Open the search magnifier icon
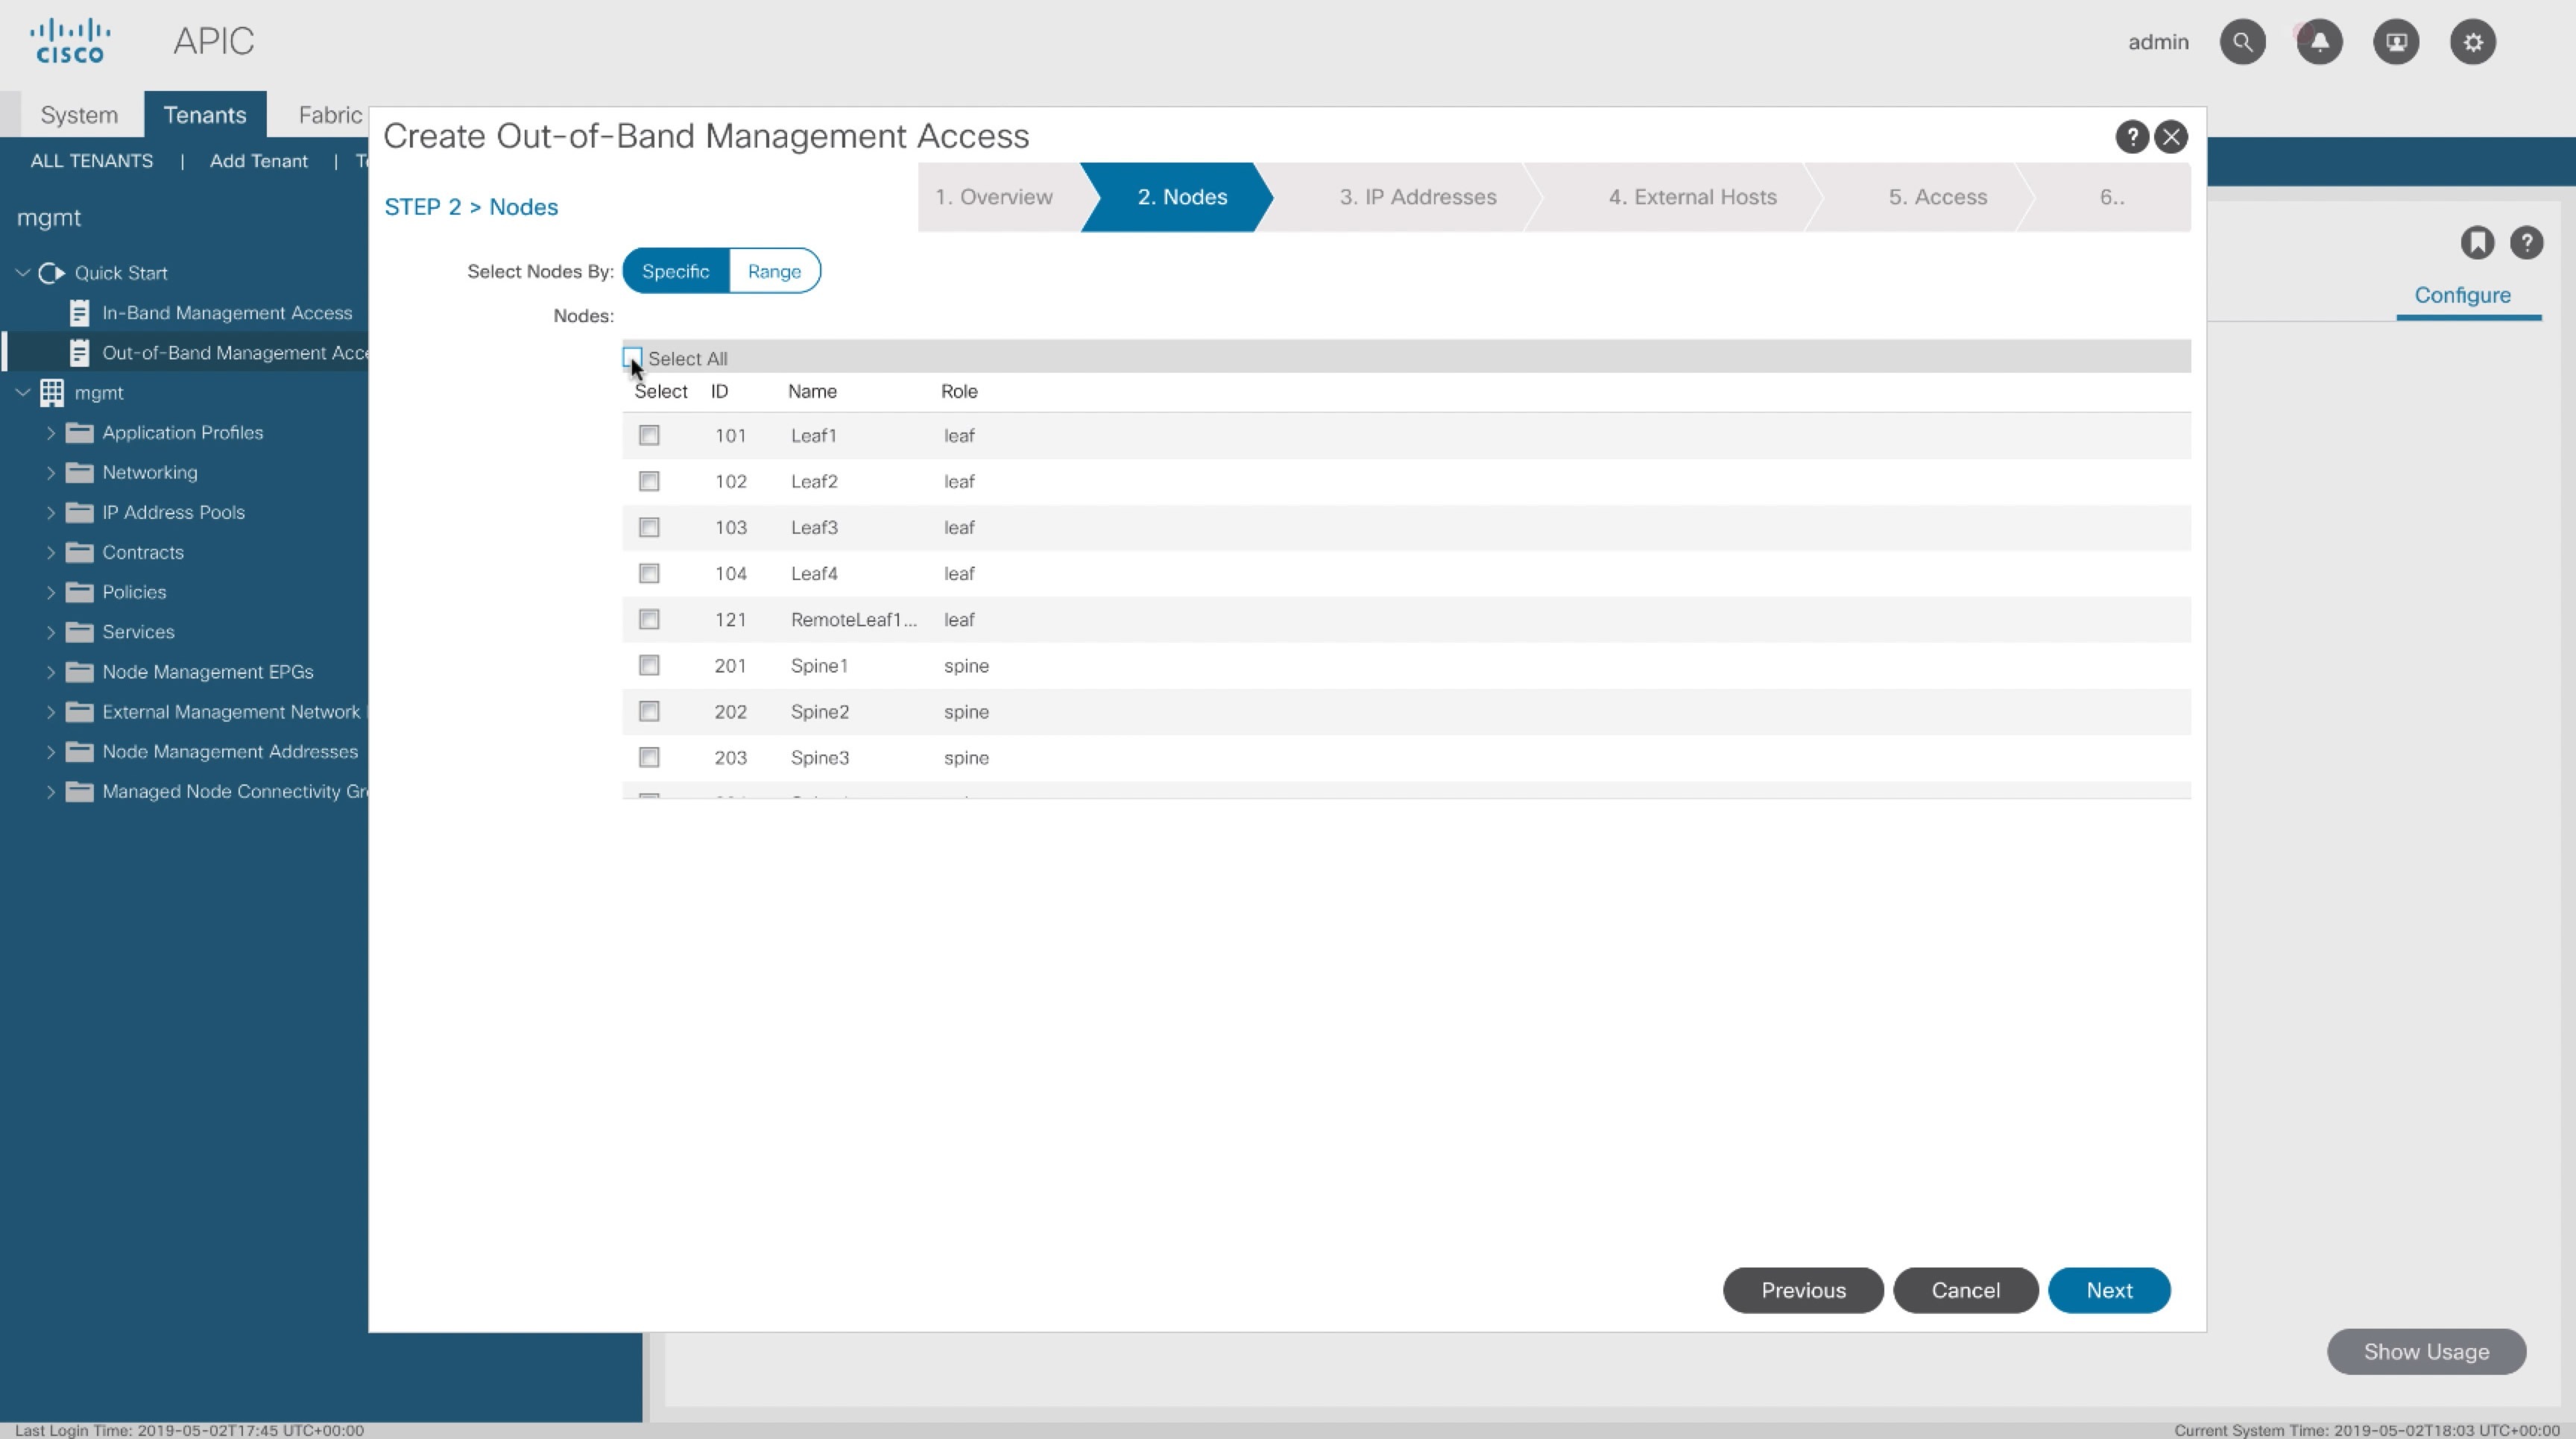This screenshot has width=2576, height=1439. coord(2242,42)
